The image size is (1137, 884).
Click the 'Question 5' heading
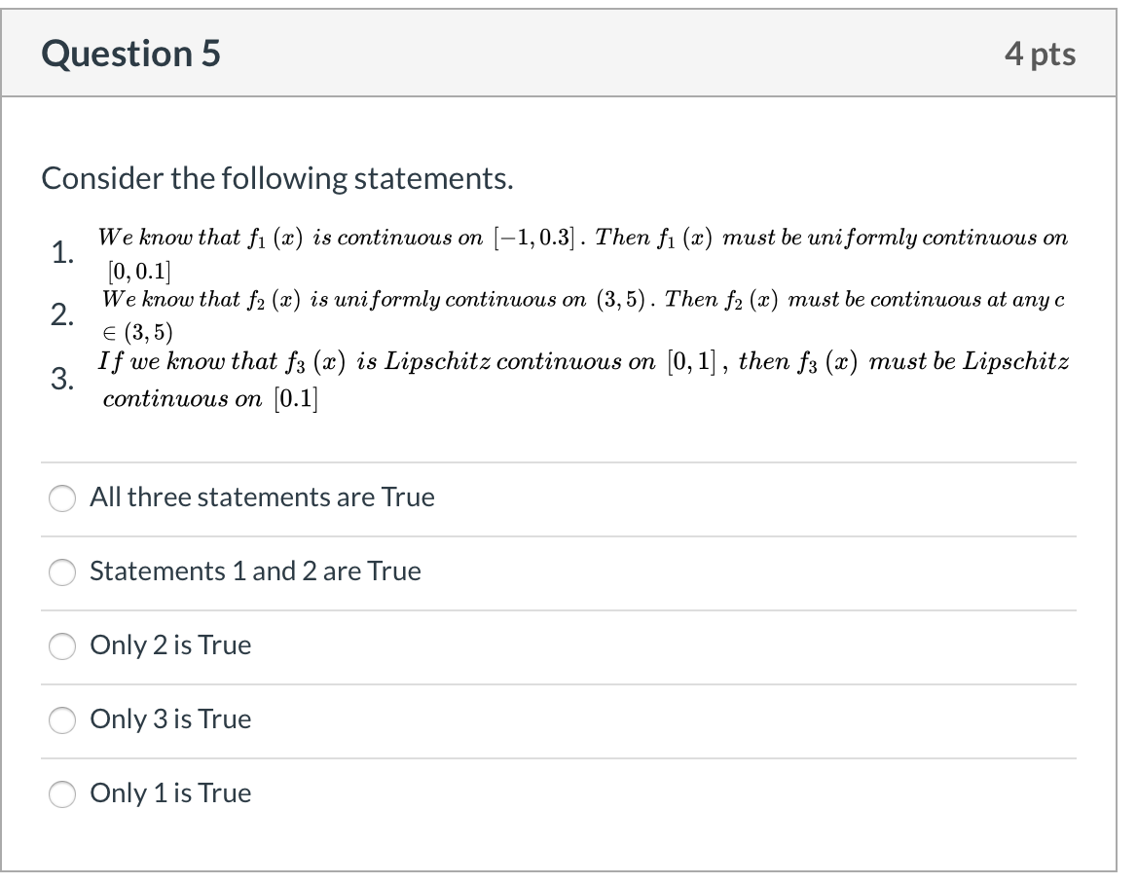(128, 55)
